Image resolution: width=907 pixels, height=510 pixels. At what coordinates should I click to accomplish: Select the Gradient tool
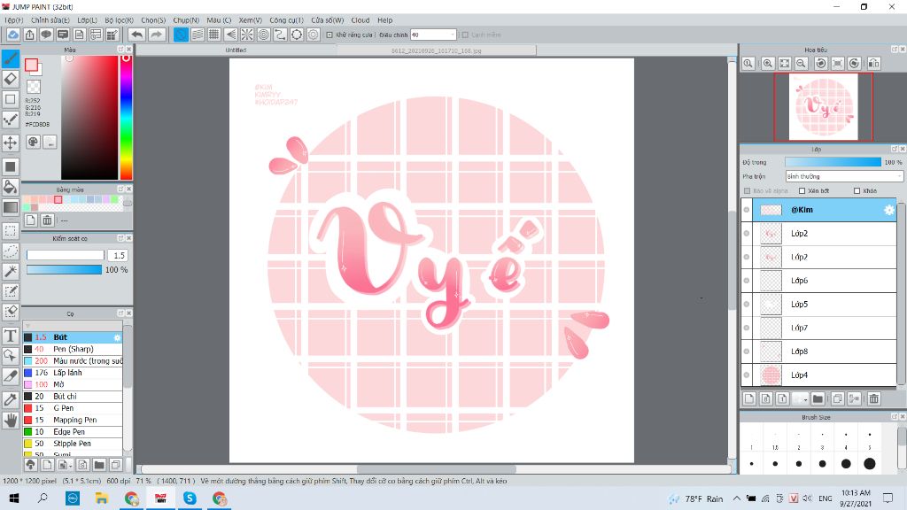pyautogui.click(x=11, y=207)
